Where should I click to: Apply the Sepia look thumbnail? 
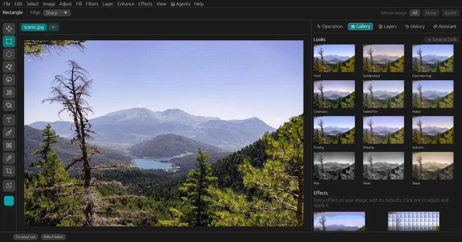(x=433, y=166)
